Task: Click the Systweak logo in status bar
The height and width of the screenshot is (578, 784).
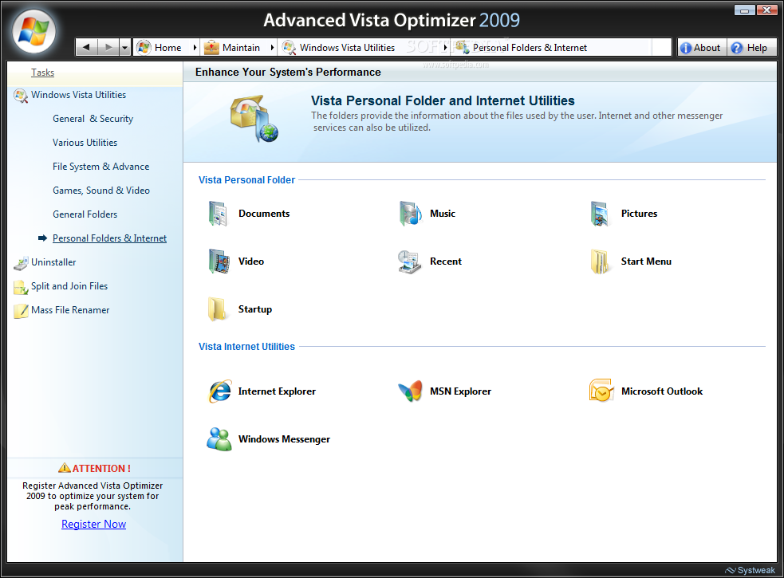Action: 750,571
